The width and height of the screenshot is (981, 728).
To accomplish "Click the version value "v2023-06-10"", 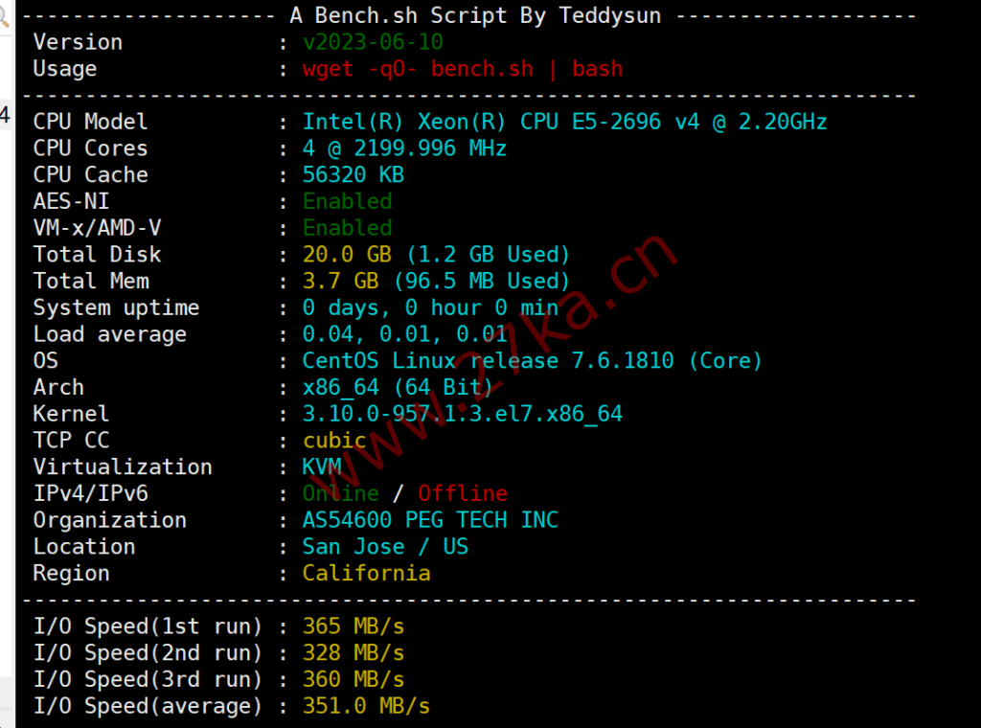I will [x=373, y=42].
